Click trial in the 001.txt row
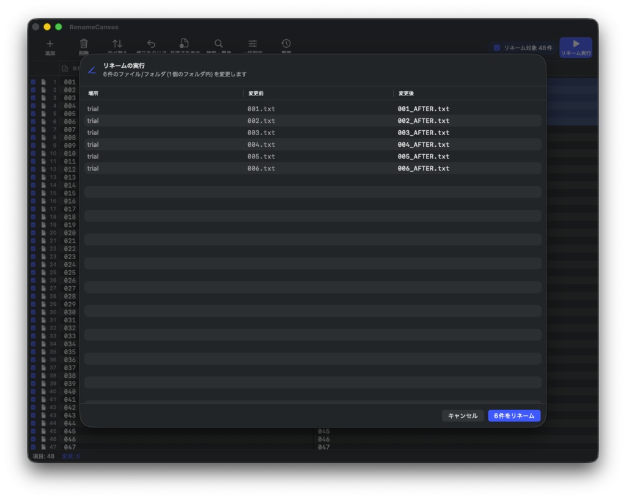The width and height of the screenshot is (626, 499). pos(93,109)
